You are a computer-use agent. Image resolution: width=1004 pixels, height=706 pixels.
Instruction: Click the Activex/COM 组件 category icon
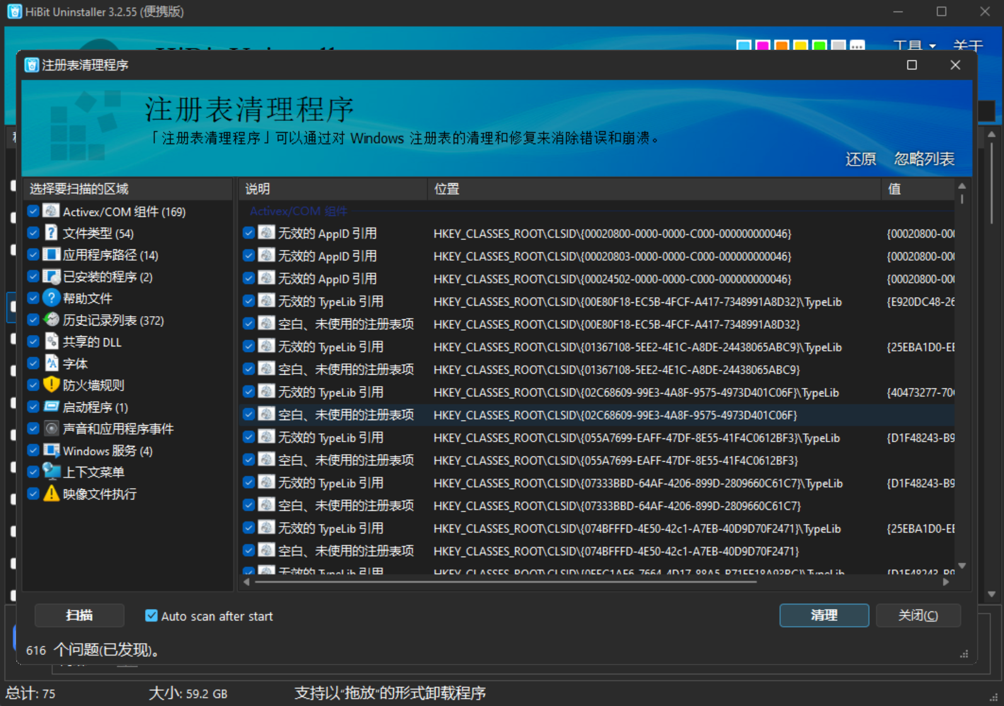click(52, 211)
